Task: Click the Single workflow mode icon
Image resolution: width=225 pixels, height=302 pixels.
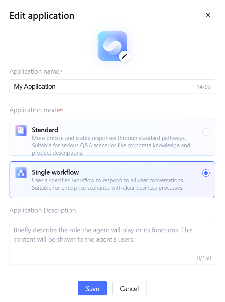Action: point(21,173)
